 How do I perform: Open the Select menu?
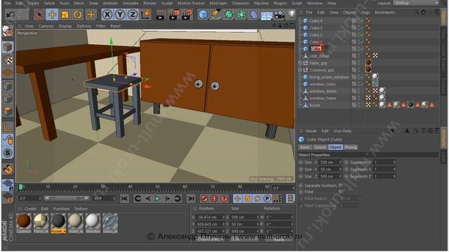[x=49, y=3]
